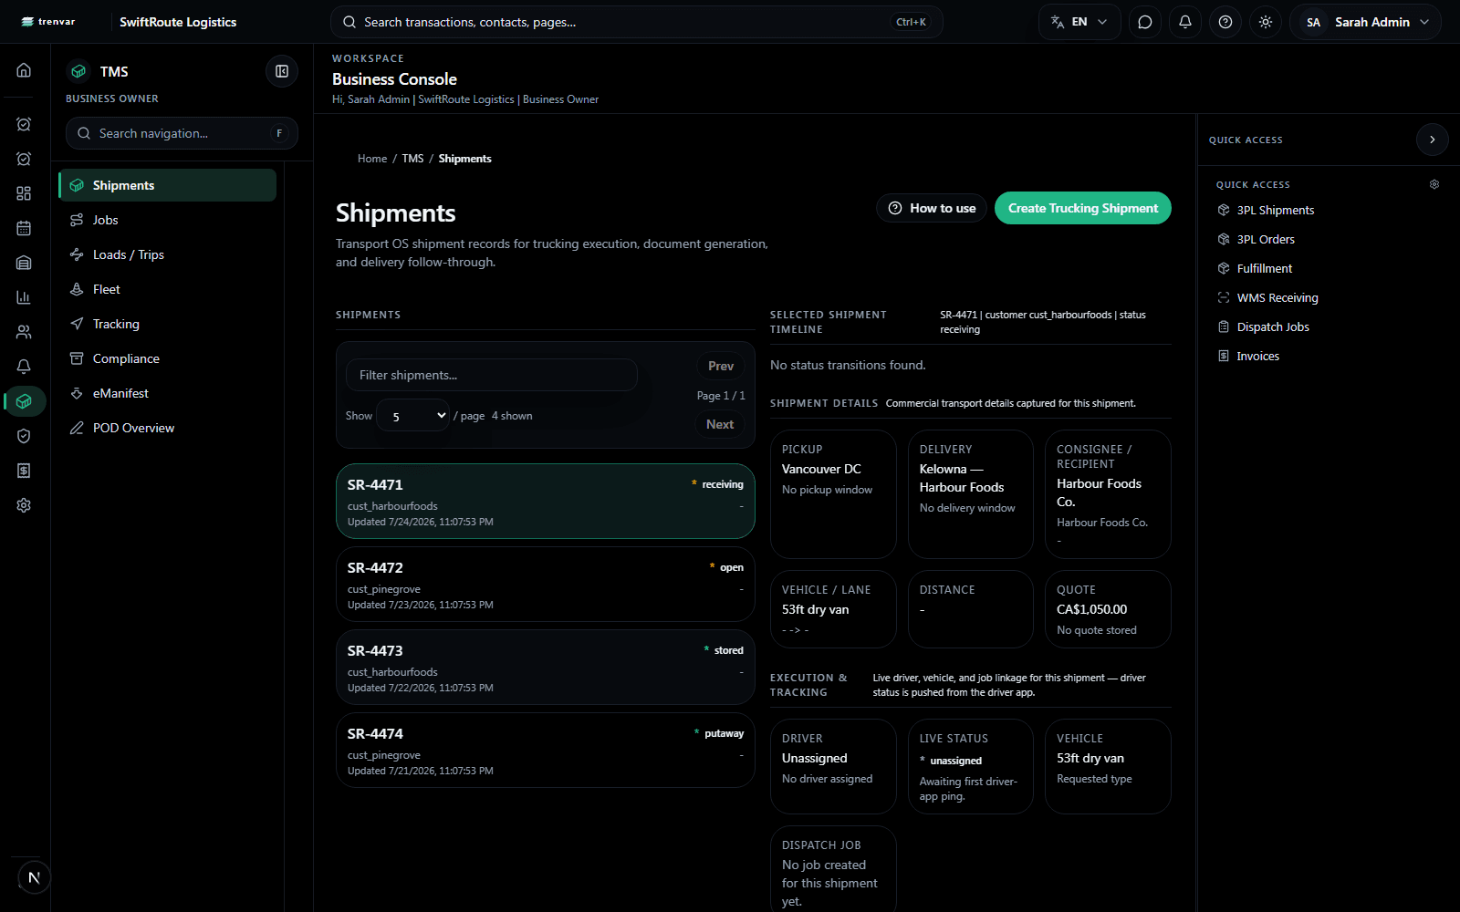Open the analytics bar chart rail icon
Screen dimensions: 1460x912
click(x=24, y=297)
